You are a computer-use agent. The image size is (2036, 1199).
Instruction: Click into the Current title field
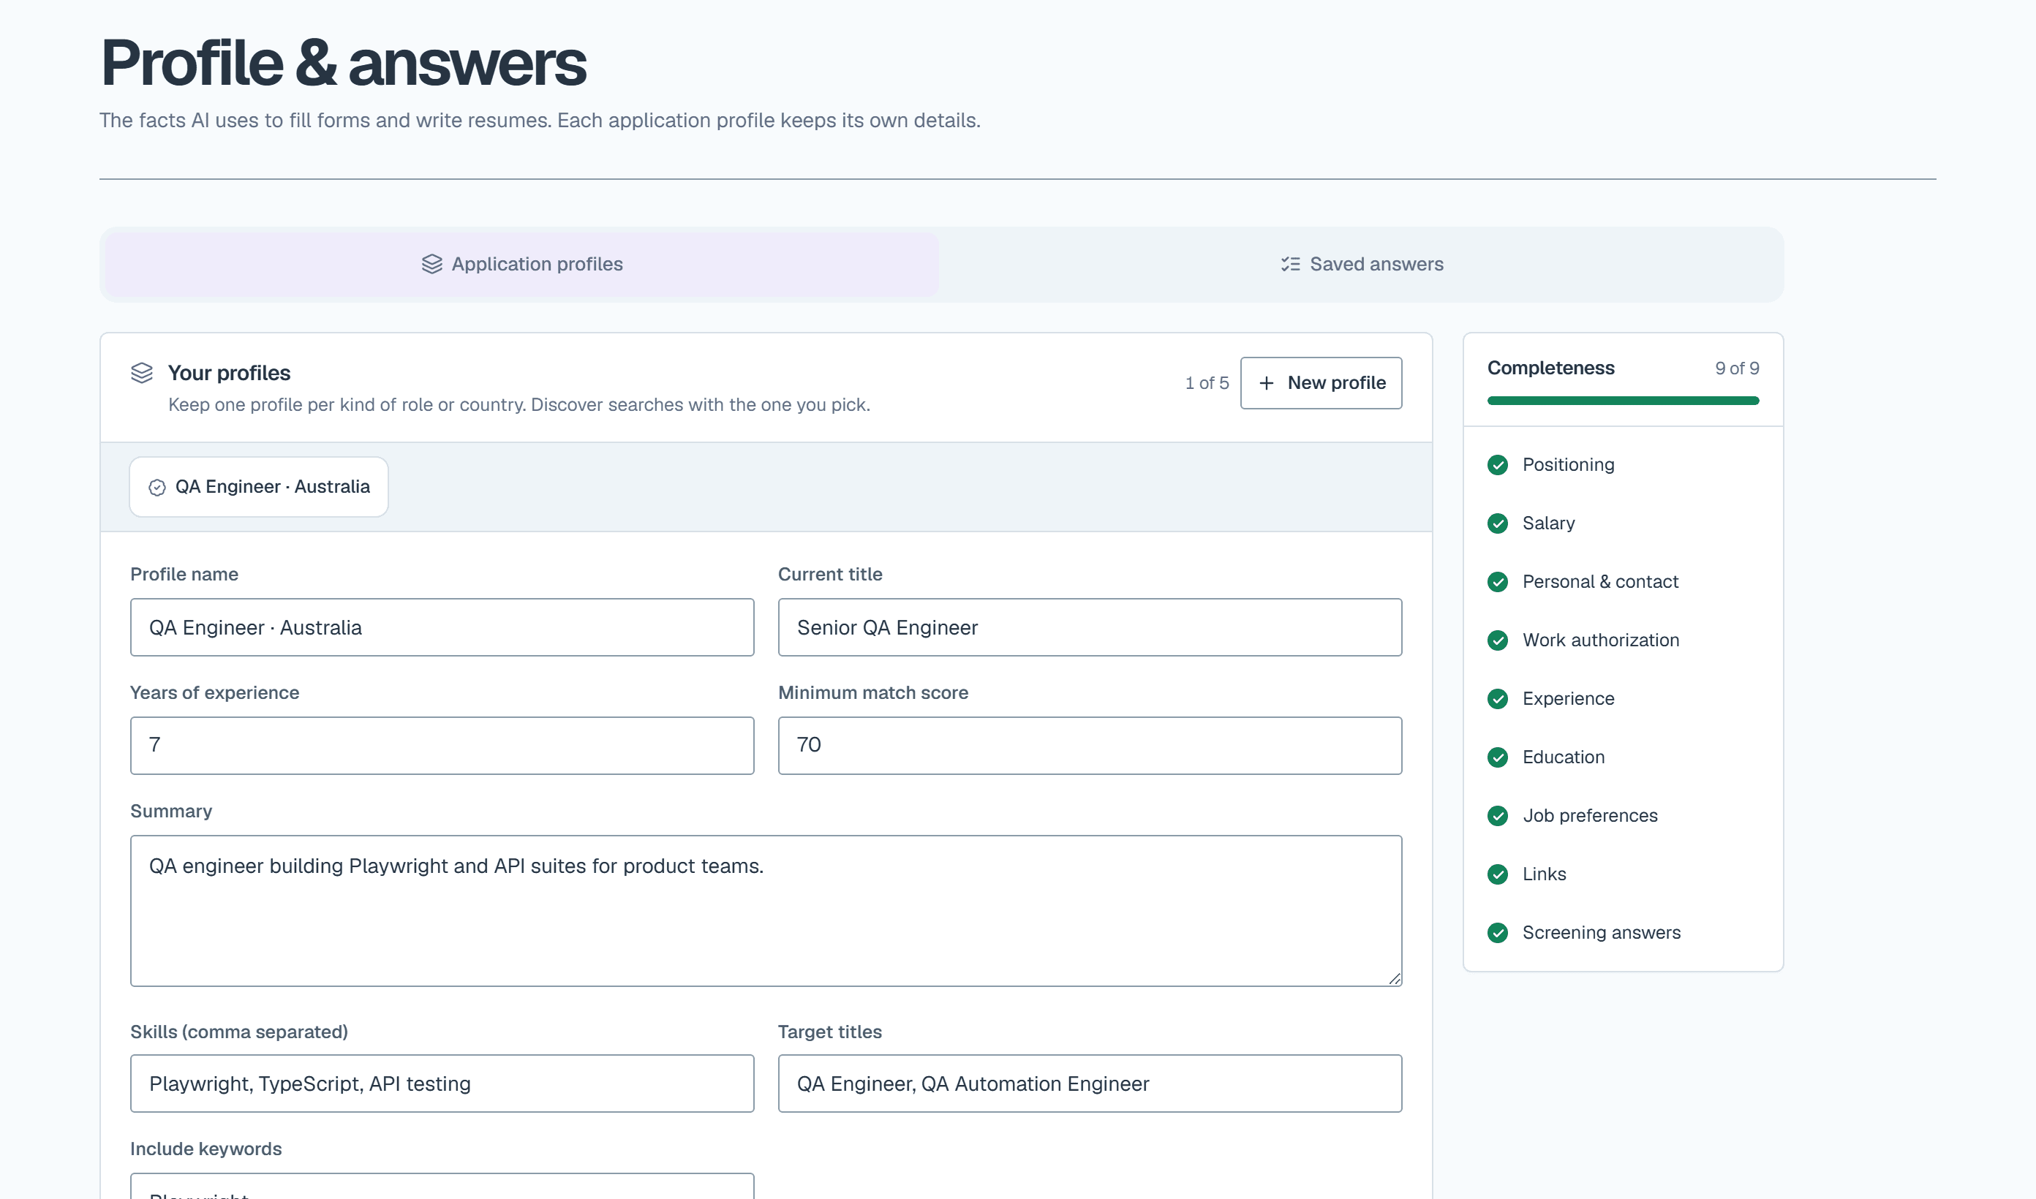[1090, 627]
